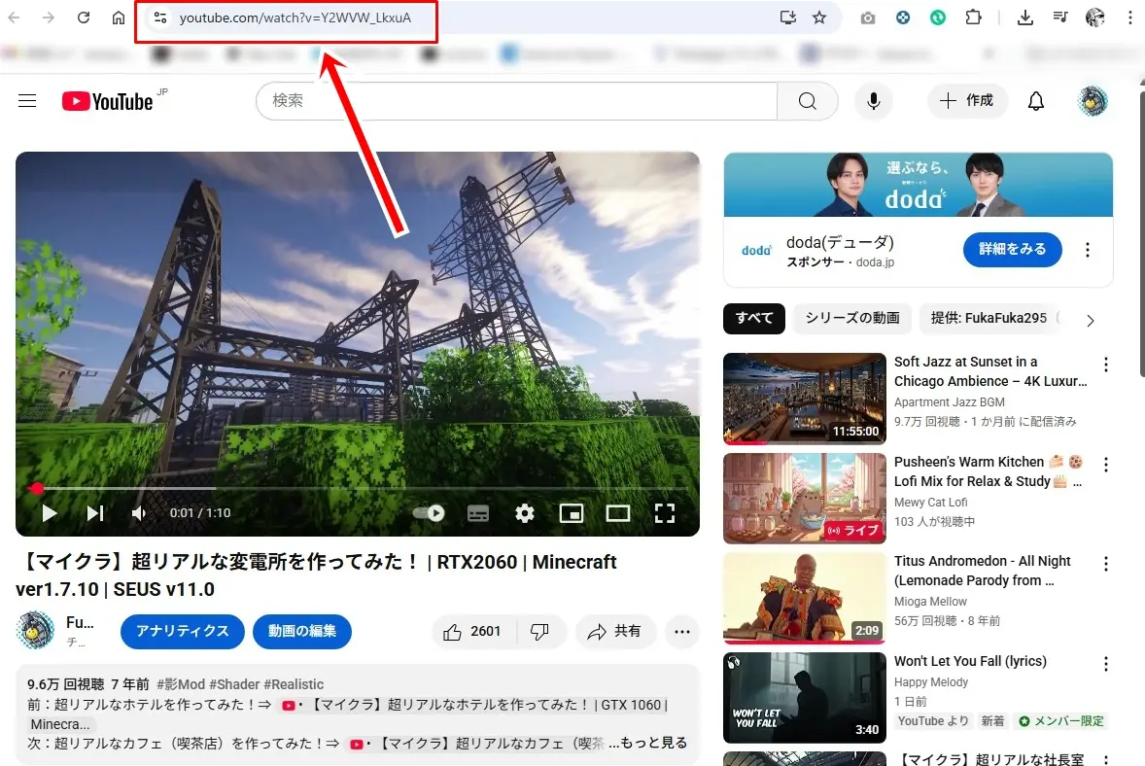Toggle subtitles with the captions icon

(x=478, y=513)
